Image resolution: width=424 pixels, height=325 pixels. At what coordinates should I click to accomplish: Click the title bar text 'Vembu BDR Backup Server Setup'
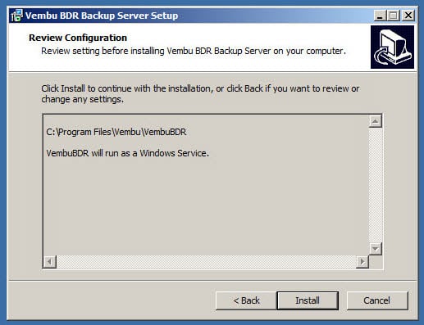tap(102, 16)
